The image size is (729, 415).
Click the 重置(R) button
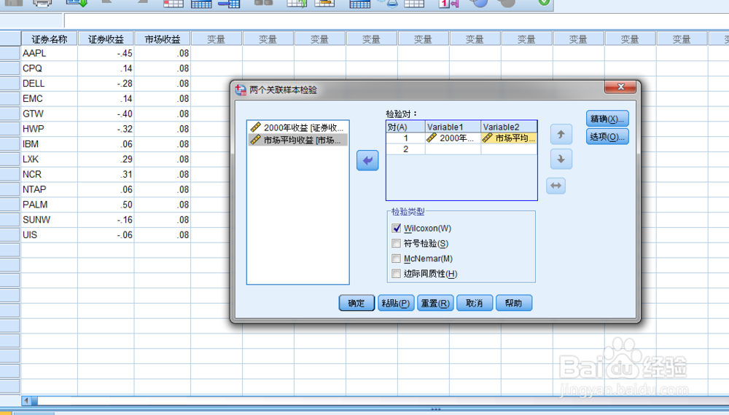(x=435, y=303)
